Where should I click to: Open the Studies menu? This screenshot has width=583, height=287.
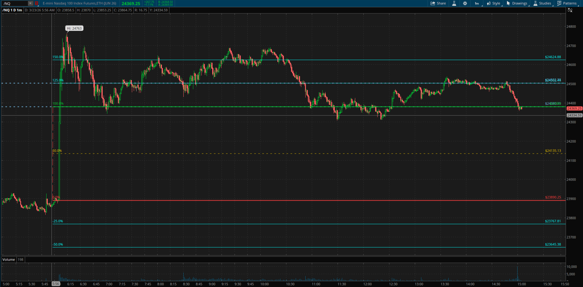542,3
